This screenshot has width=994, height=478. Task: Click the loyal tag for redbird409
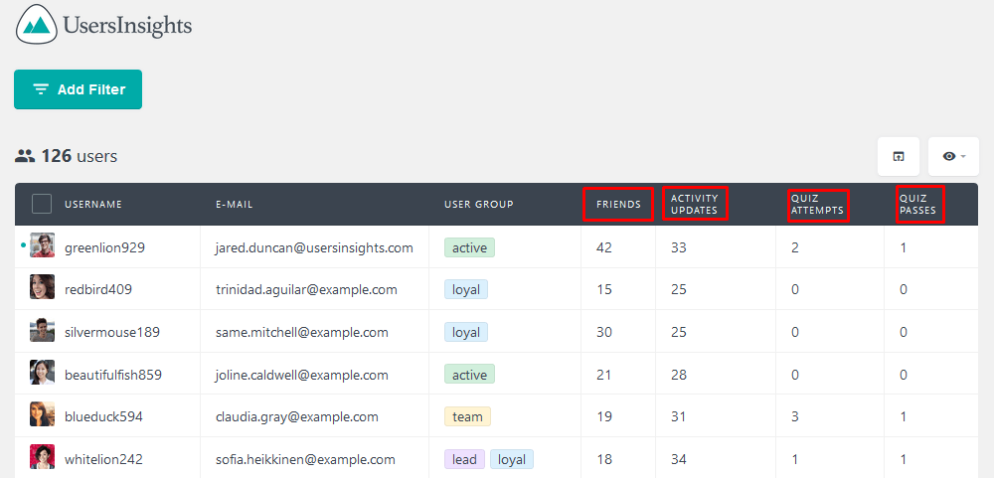[466, 290]
